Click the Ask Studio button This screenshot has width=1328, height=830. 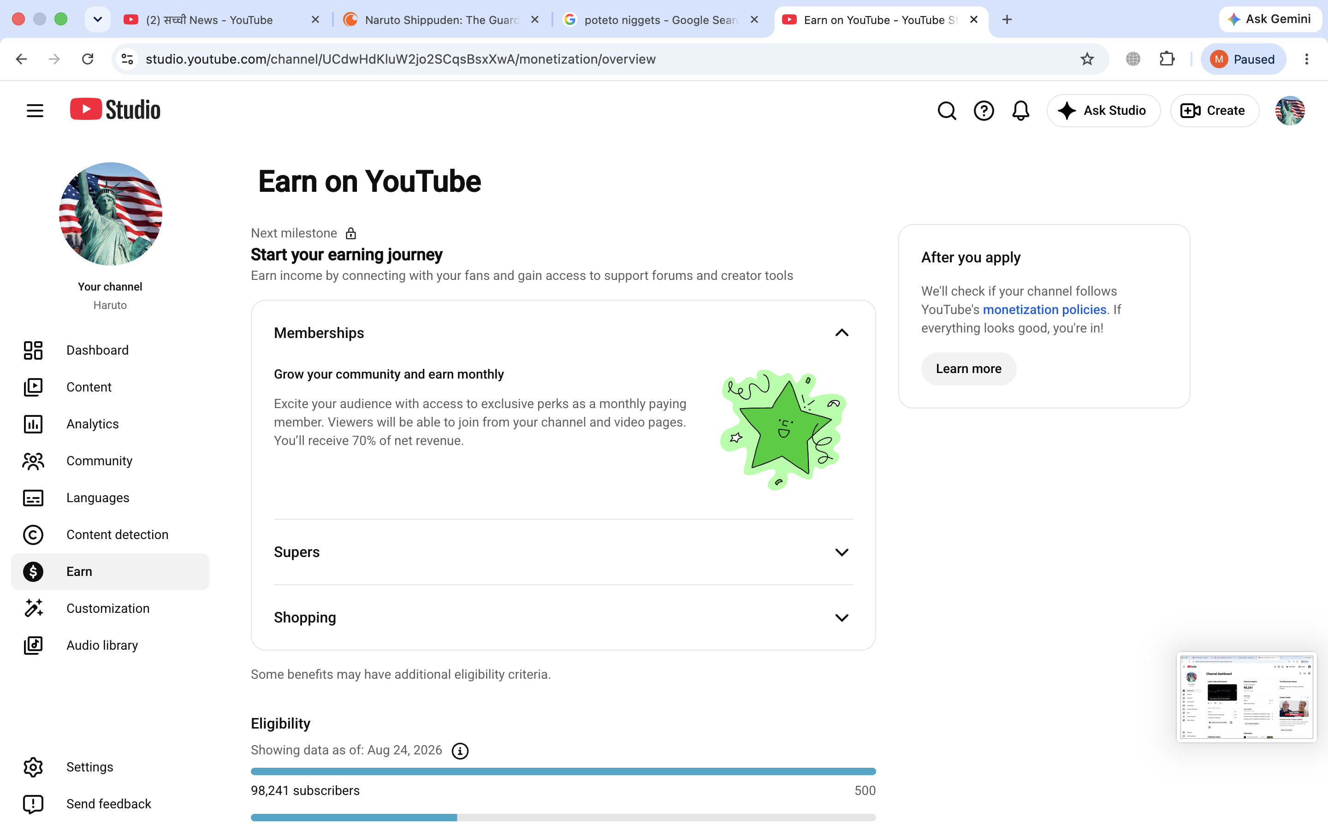tap(1103, 110)
